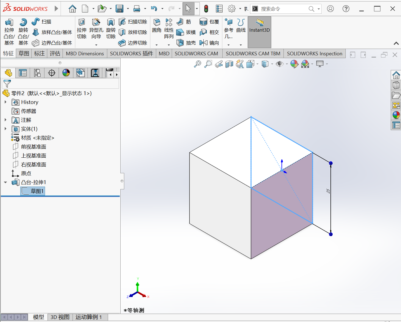Switch to MBD Dimensions tab
The image size is (401, 322).
(85, 53)
